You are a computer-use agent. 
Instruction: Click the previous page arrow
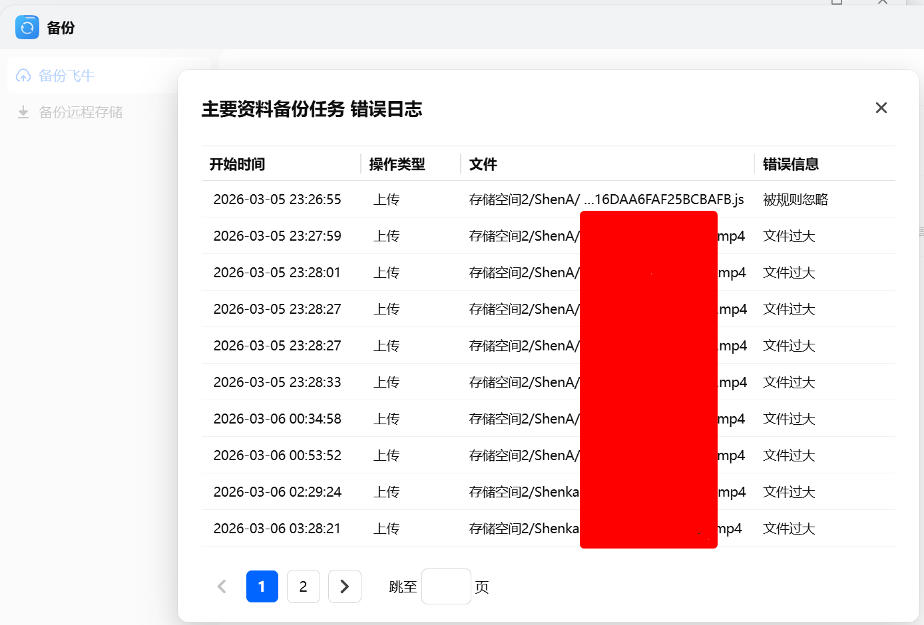point(222,586)
